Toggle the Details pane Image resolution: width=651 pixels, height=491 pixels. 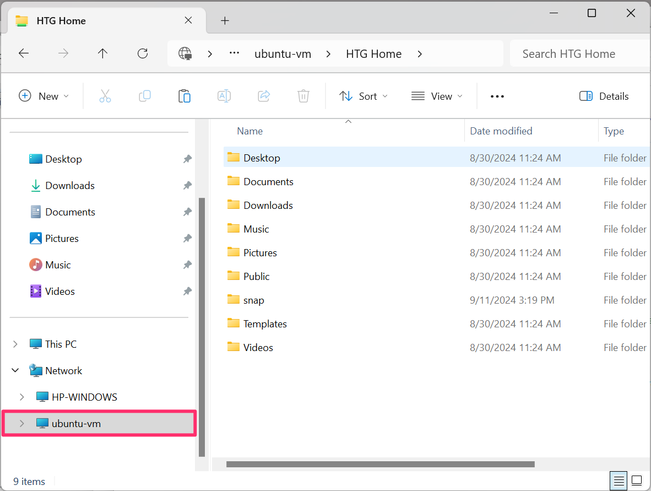[x=604, y=96]
